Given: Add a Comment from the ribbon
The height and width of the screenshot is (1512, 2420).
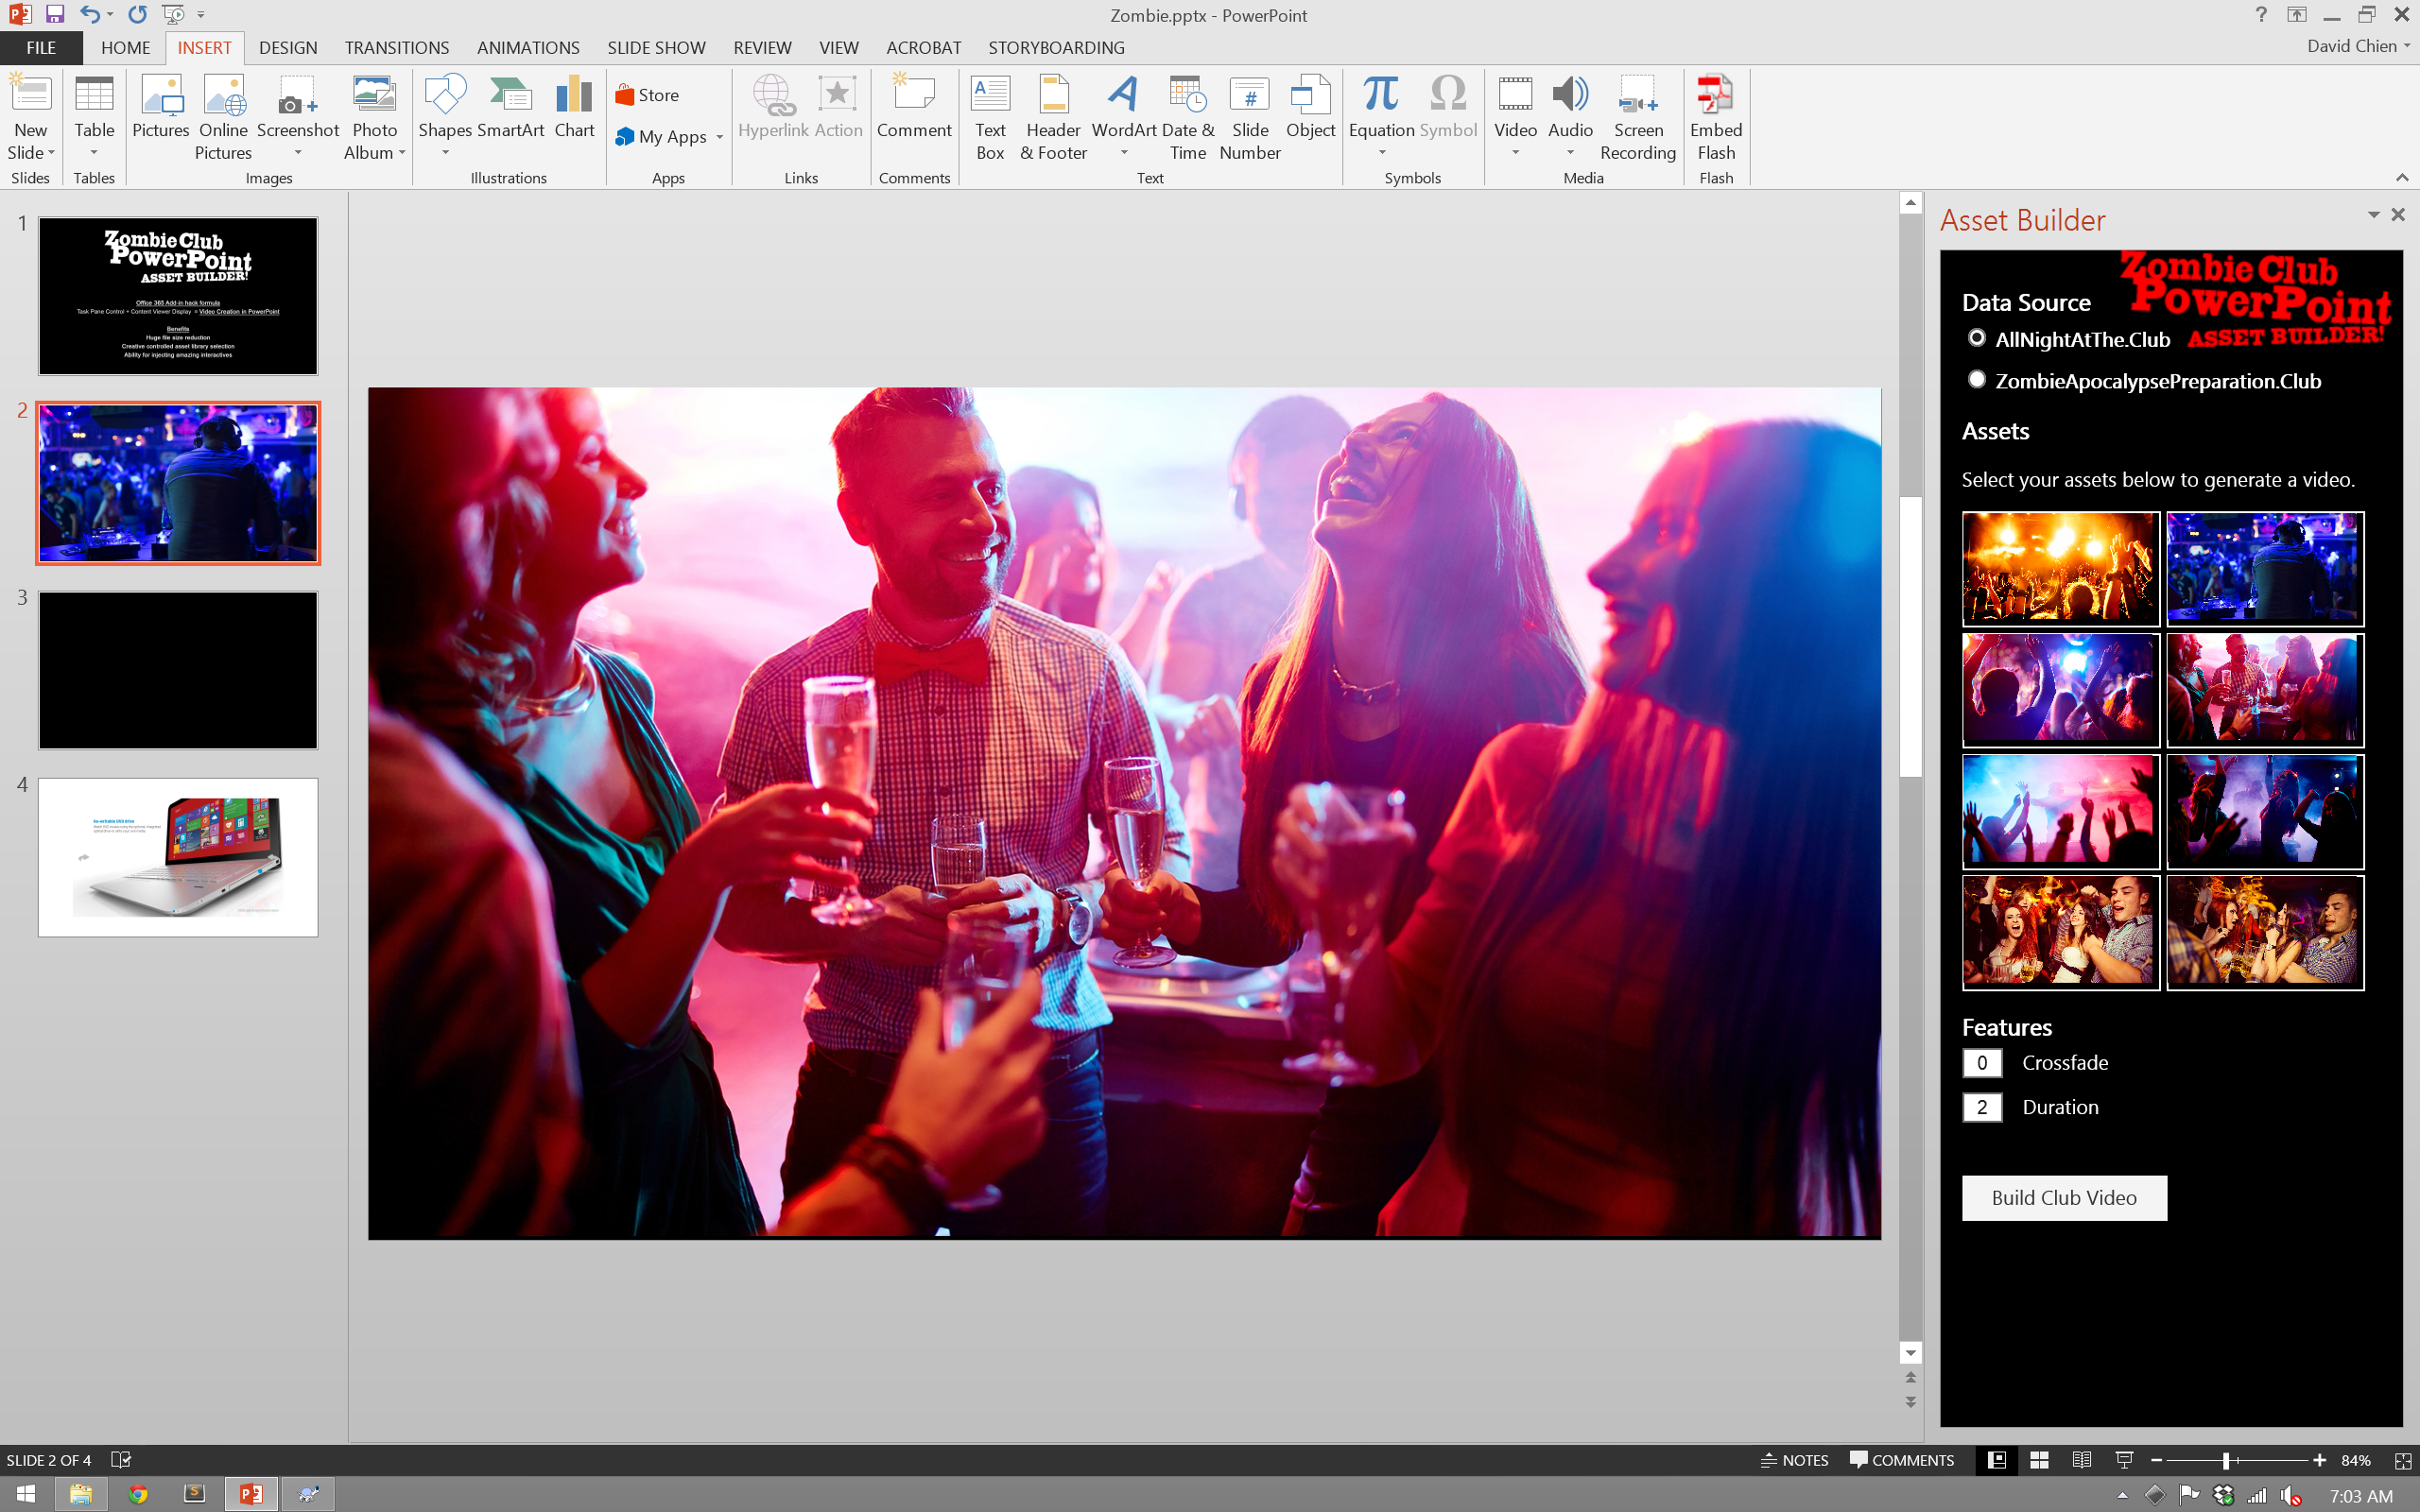Looking at the screenshot, I should (x=913, y=107).
